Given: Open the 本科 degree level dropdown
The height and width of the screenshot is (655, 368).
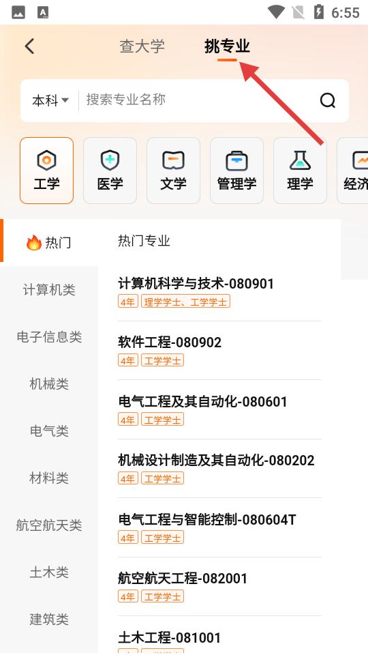Looking at the screenshot, I should (50, 100).
